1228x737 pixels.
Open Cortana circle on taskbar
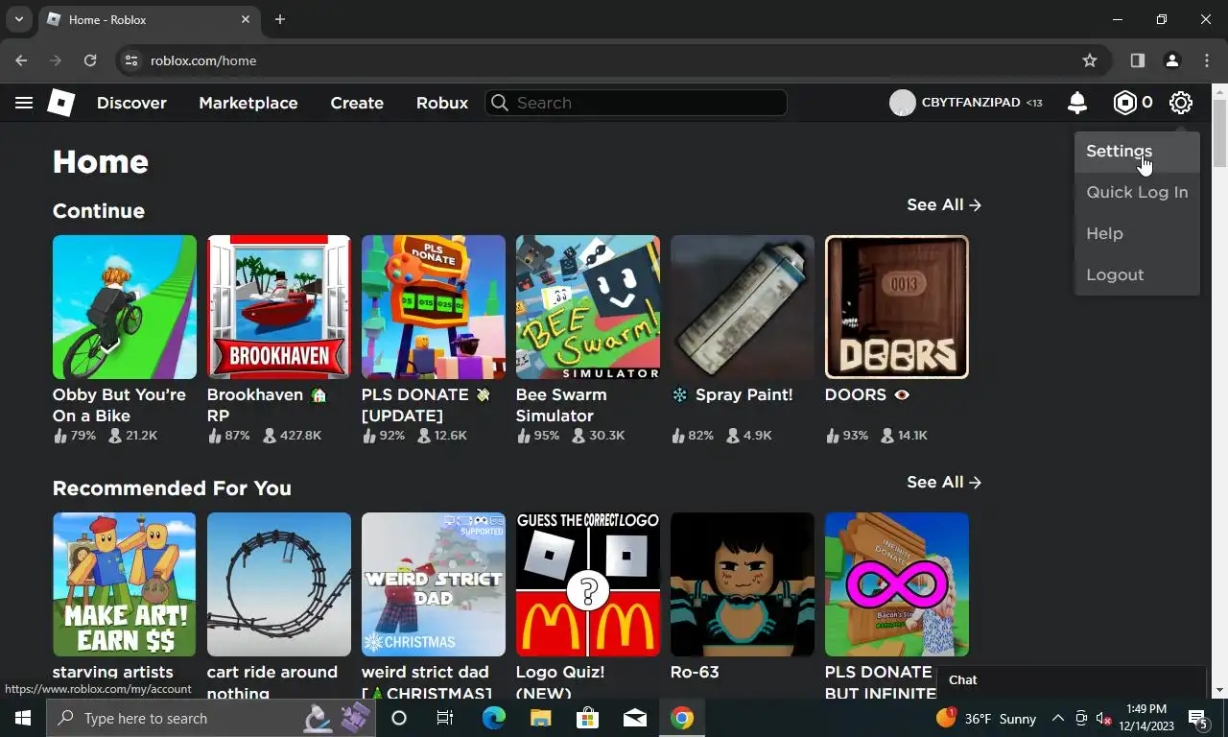[399, 718]
